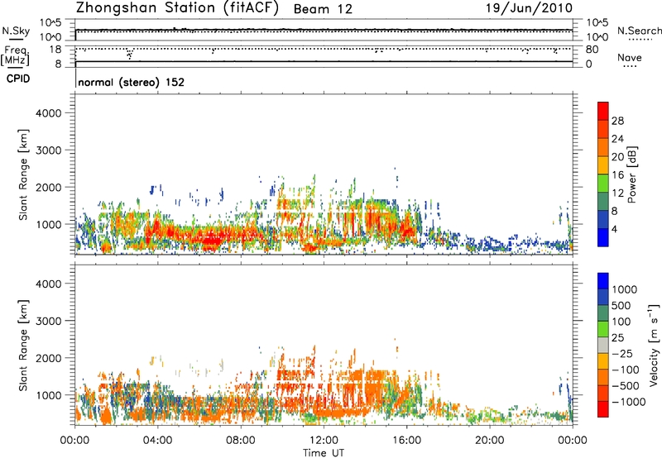Viewport: 662px width, 458px height.
Task: Click the right-side '10^5' axis label
Action: [597, 23]
